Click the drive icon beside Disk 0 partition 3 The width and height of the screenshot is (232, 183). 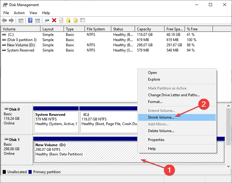click(x=4, y=40)
